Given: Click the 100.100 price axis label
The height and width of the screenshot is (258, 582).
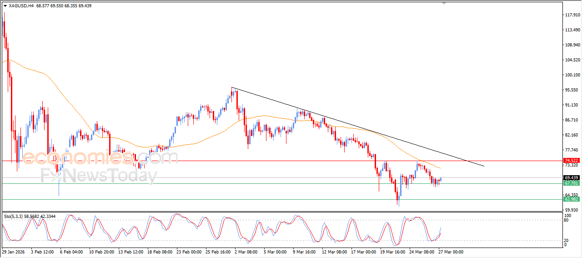Looking at the screenshot, I should coord(572,75).
